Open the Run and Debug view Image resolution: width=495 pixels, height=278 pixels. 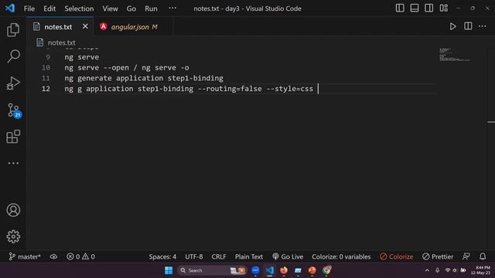(13, 83)
